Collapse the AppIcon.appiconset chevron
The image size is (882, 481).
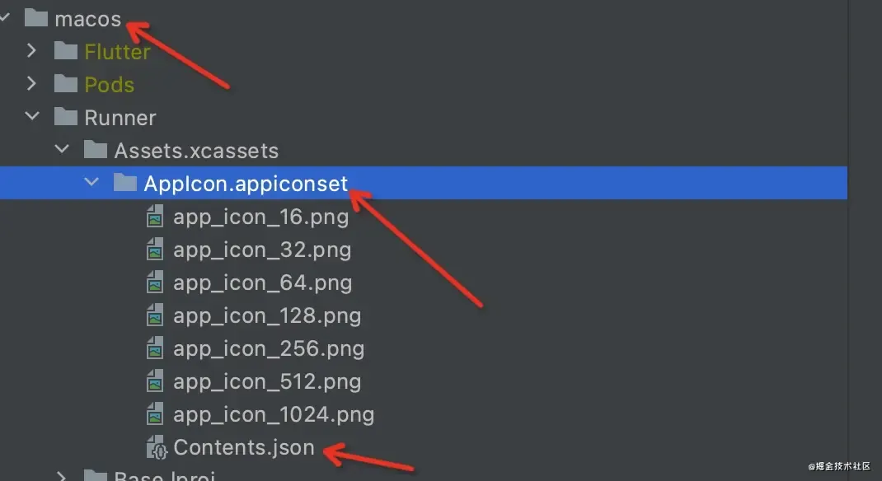click(x=91, y=183)
